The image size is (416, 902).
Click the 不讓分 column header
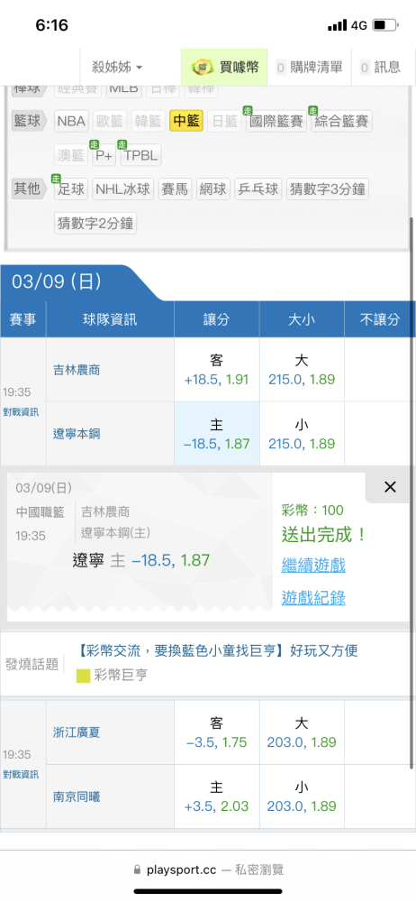click(x=380, y=319)
